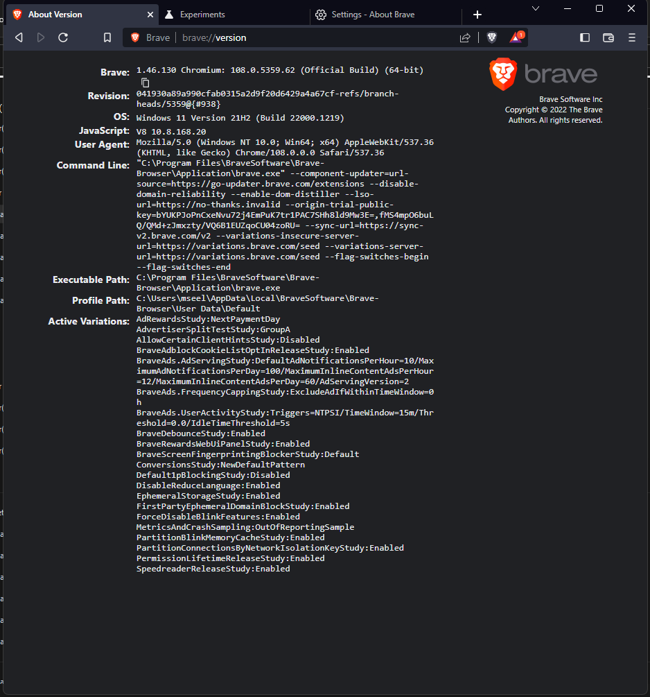650x697 pixels.
Task: Click EphemeralStorageStudy:Enabled entry
Action: pos(209,496)
